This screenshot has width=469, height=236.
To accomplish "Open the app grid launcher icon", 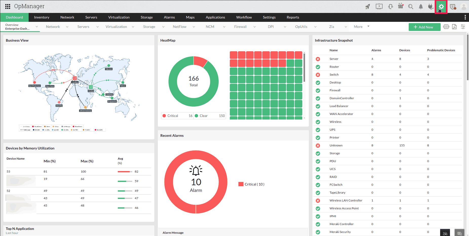I will 8,6.
